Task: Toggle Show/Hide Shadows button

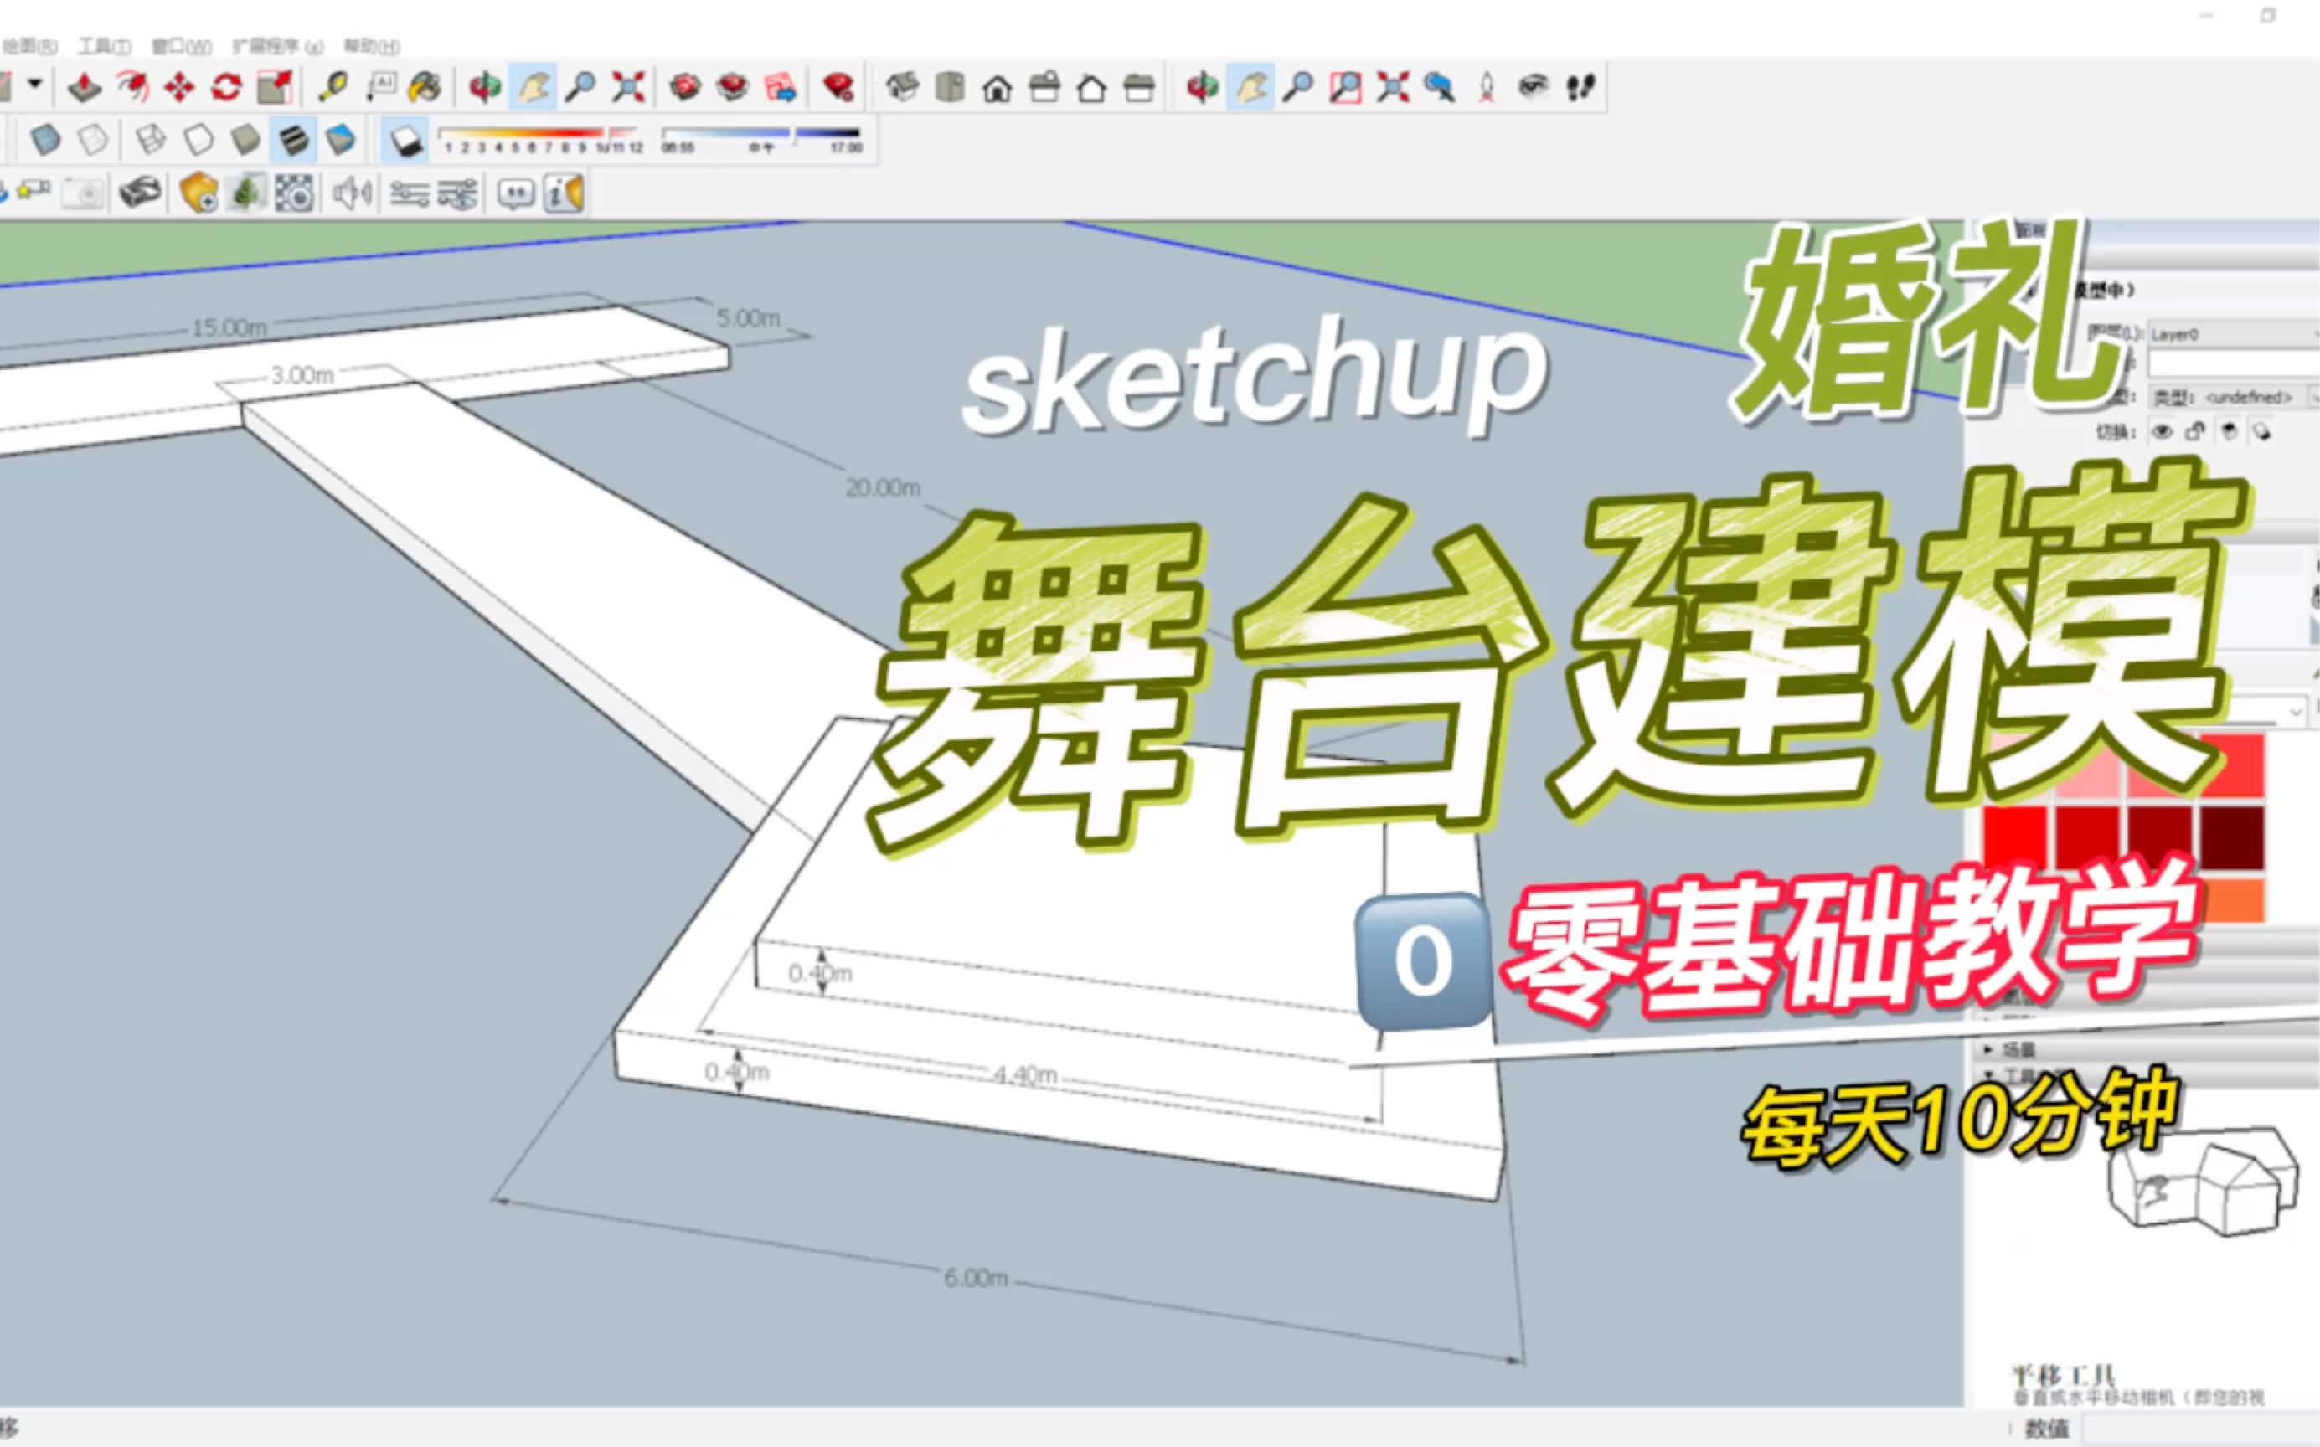Action: click(406, 140)
